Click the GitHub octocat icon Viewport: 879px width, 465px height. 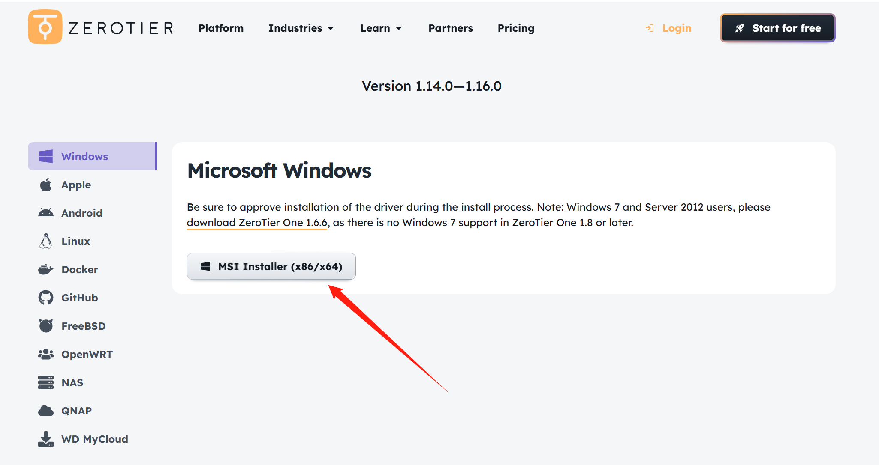pyautogui.click(x=46, y=298)
